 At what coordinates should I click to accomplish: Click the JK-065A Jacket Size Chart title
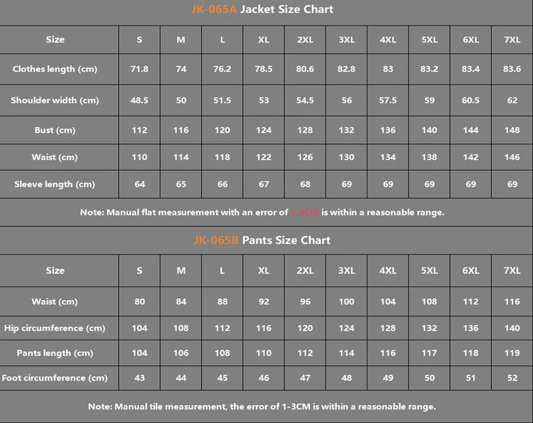pos(262,9)
